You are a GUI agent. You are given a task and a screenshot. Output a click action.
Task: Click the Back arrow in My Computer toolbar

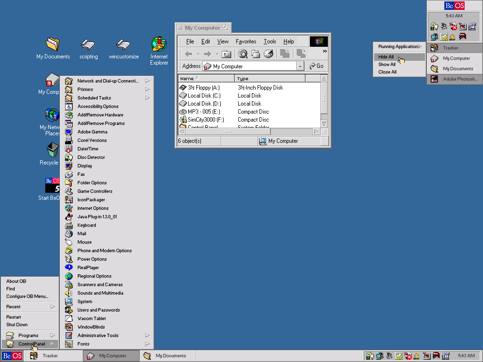[189, 54]
